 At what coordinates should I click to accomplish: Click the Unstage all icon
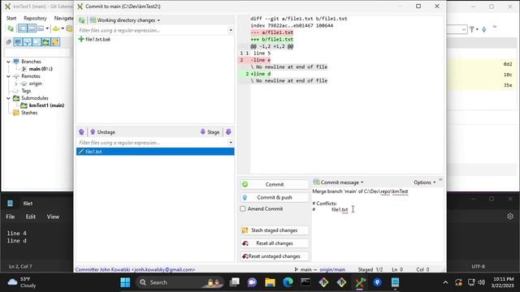point(81,132)
